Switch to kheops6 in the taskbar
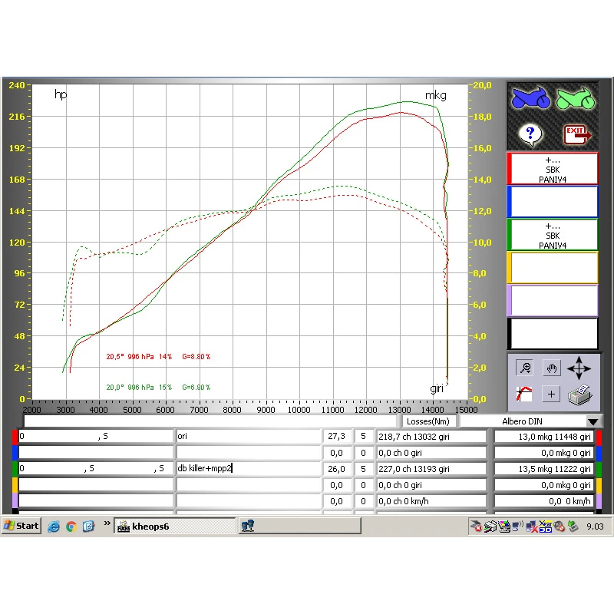 pos(174,526)
